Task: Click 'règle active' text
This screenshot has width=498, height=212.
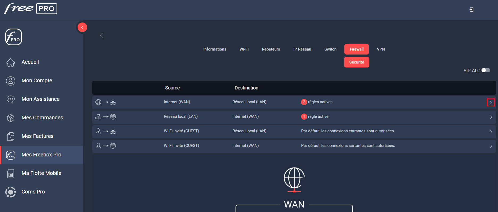Action: click(x=318, y=116)
